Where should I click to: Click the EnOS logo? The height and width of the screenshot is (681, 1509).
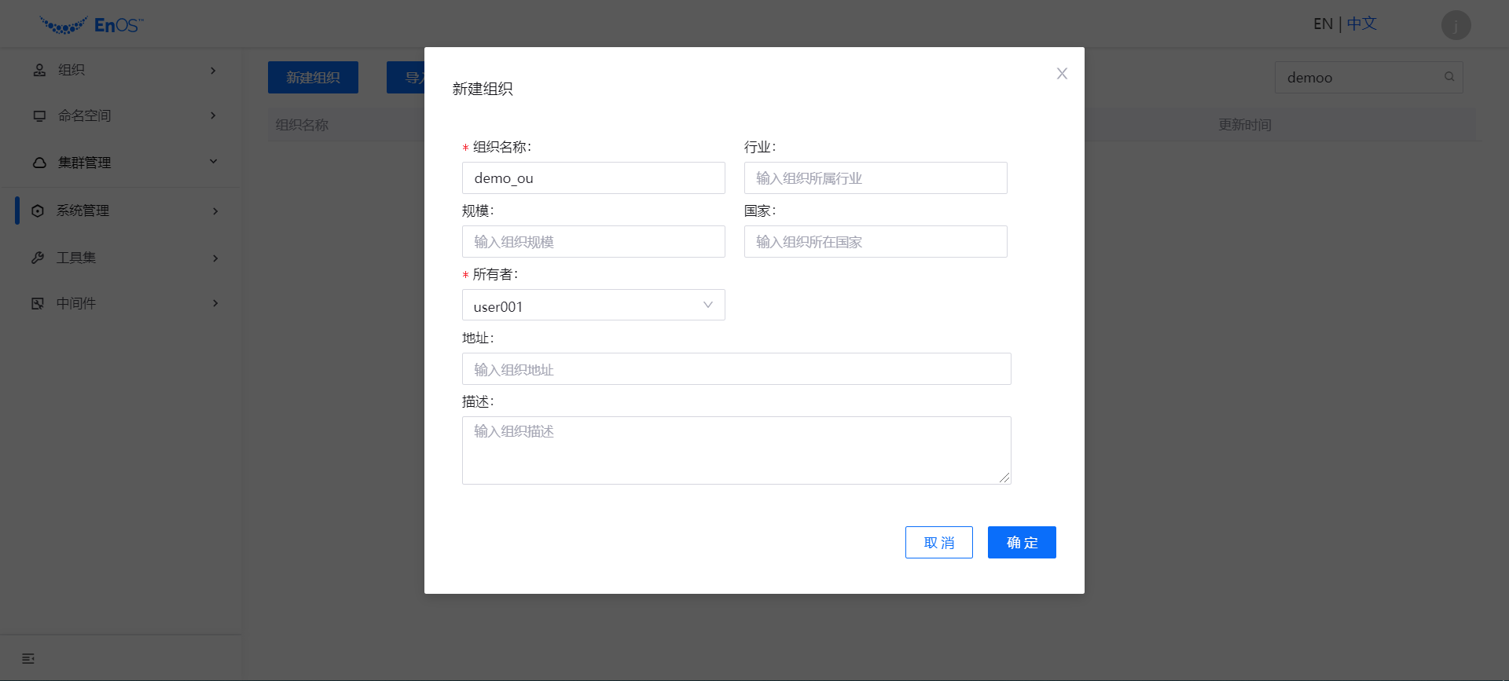pyautogui.click(x=91, y=25)
